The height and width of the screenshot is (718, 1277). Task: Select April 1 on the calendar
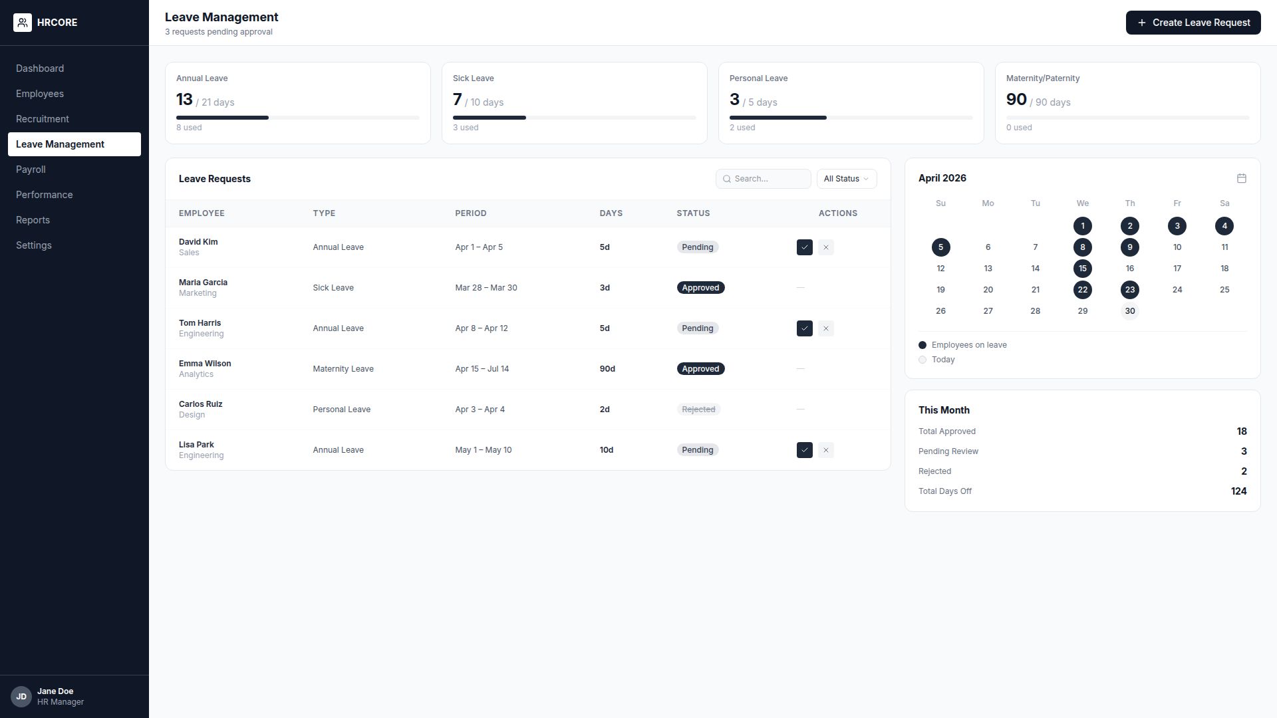click(x=1082, y=226)
